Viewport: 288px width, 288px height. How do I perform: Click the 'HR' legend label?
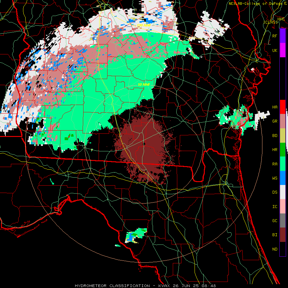click(x=275, y=150)
